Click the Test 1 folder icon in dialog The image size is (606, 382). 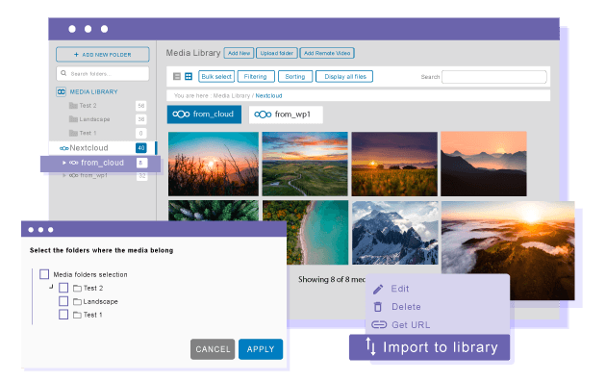77,315
